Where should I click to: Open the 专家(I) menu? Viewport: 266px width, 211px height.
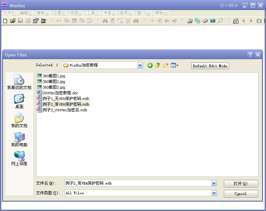[109, 13]
